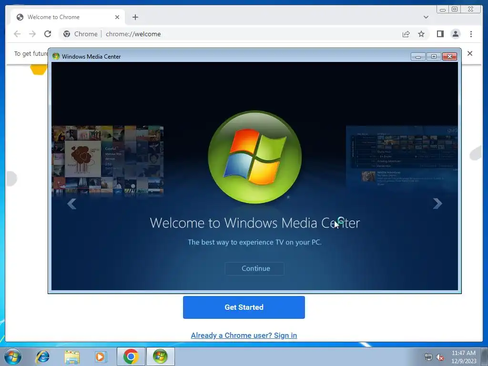
Task: Close the Welcome to Chrome tab
Action: [x=117, y=17]
